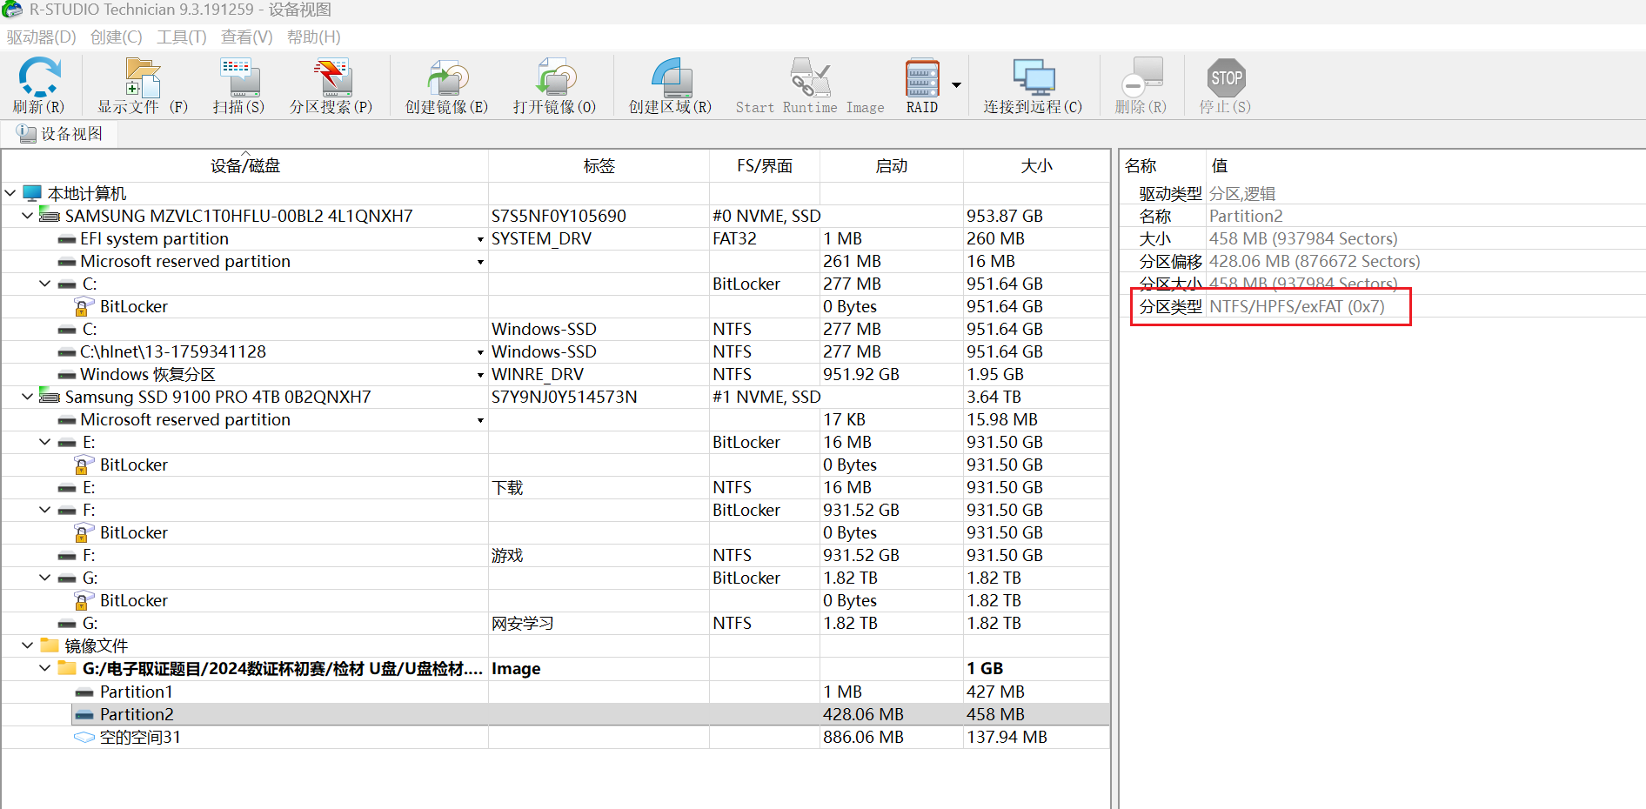Open the 驱动器(D) menu

coord(41,37)
